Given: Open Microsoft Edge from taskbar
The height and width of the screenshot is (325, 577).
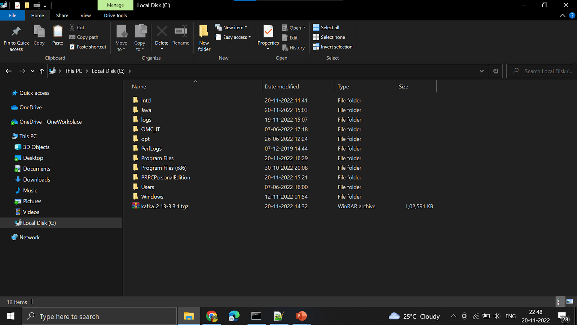Looking at the screenshot, I should click(x=234, y=316).
